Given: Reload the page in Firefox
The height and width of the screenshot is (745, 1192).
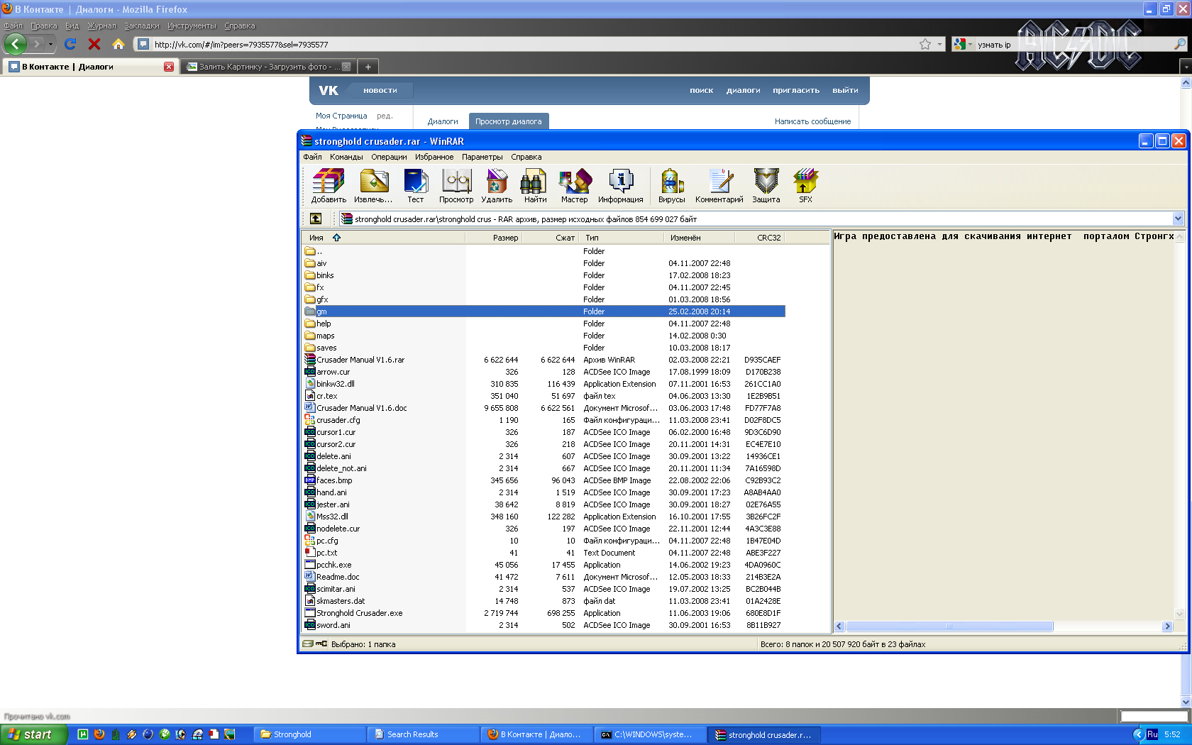Looking at the screenshot, I should tap(70, 44).
